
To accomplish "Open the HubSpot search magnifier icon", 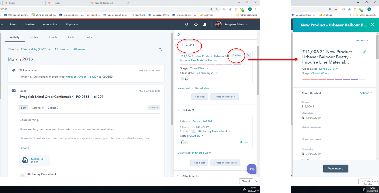I will click(x=187, y=25).
